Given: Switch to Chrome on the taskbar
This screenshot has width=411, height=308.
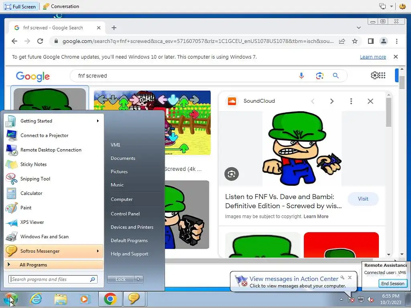Looking at the screenshot, I should pos(110,299).
